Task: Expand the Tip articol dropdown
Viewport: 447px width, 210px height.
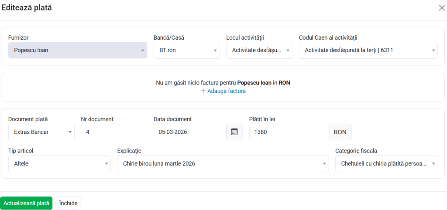Action: (x=59, y=164)
